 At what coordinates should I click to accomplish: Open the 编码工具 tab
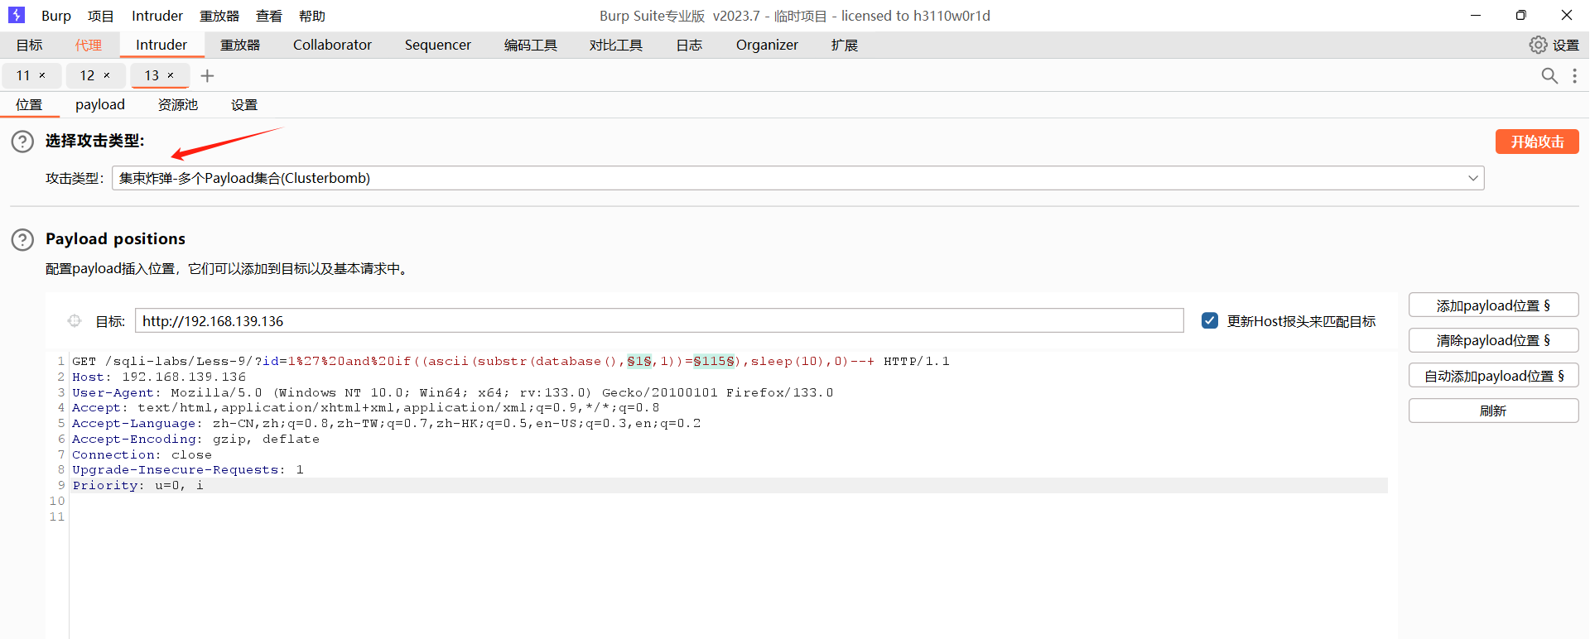(x=531, y=45)
